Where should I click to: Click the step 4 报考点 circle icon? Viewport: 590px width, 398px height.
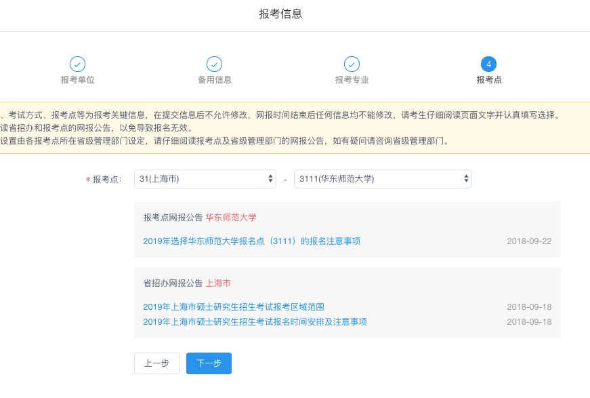coord(489,64)
